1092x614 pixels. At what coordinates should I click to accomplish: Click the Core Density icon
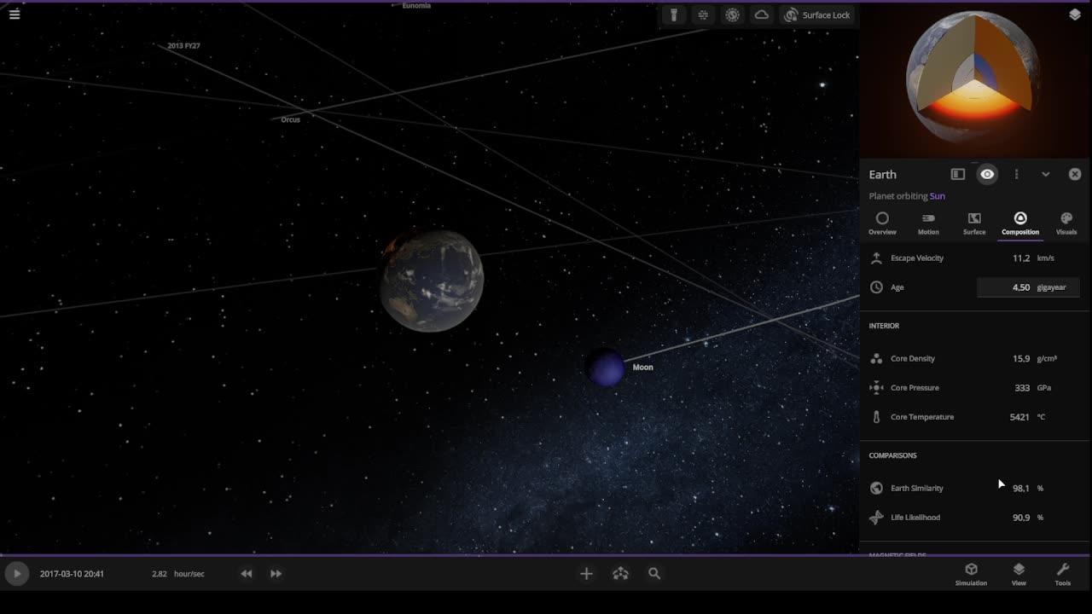[x=876, y=359]
